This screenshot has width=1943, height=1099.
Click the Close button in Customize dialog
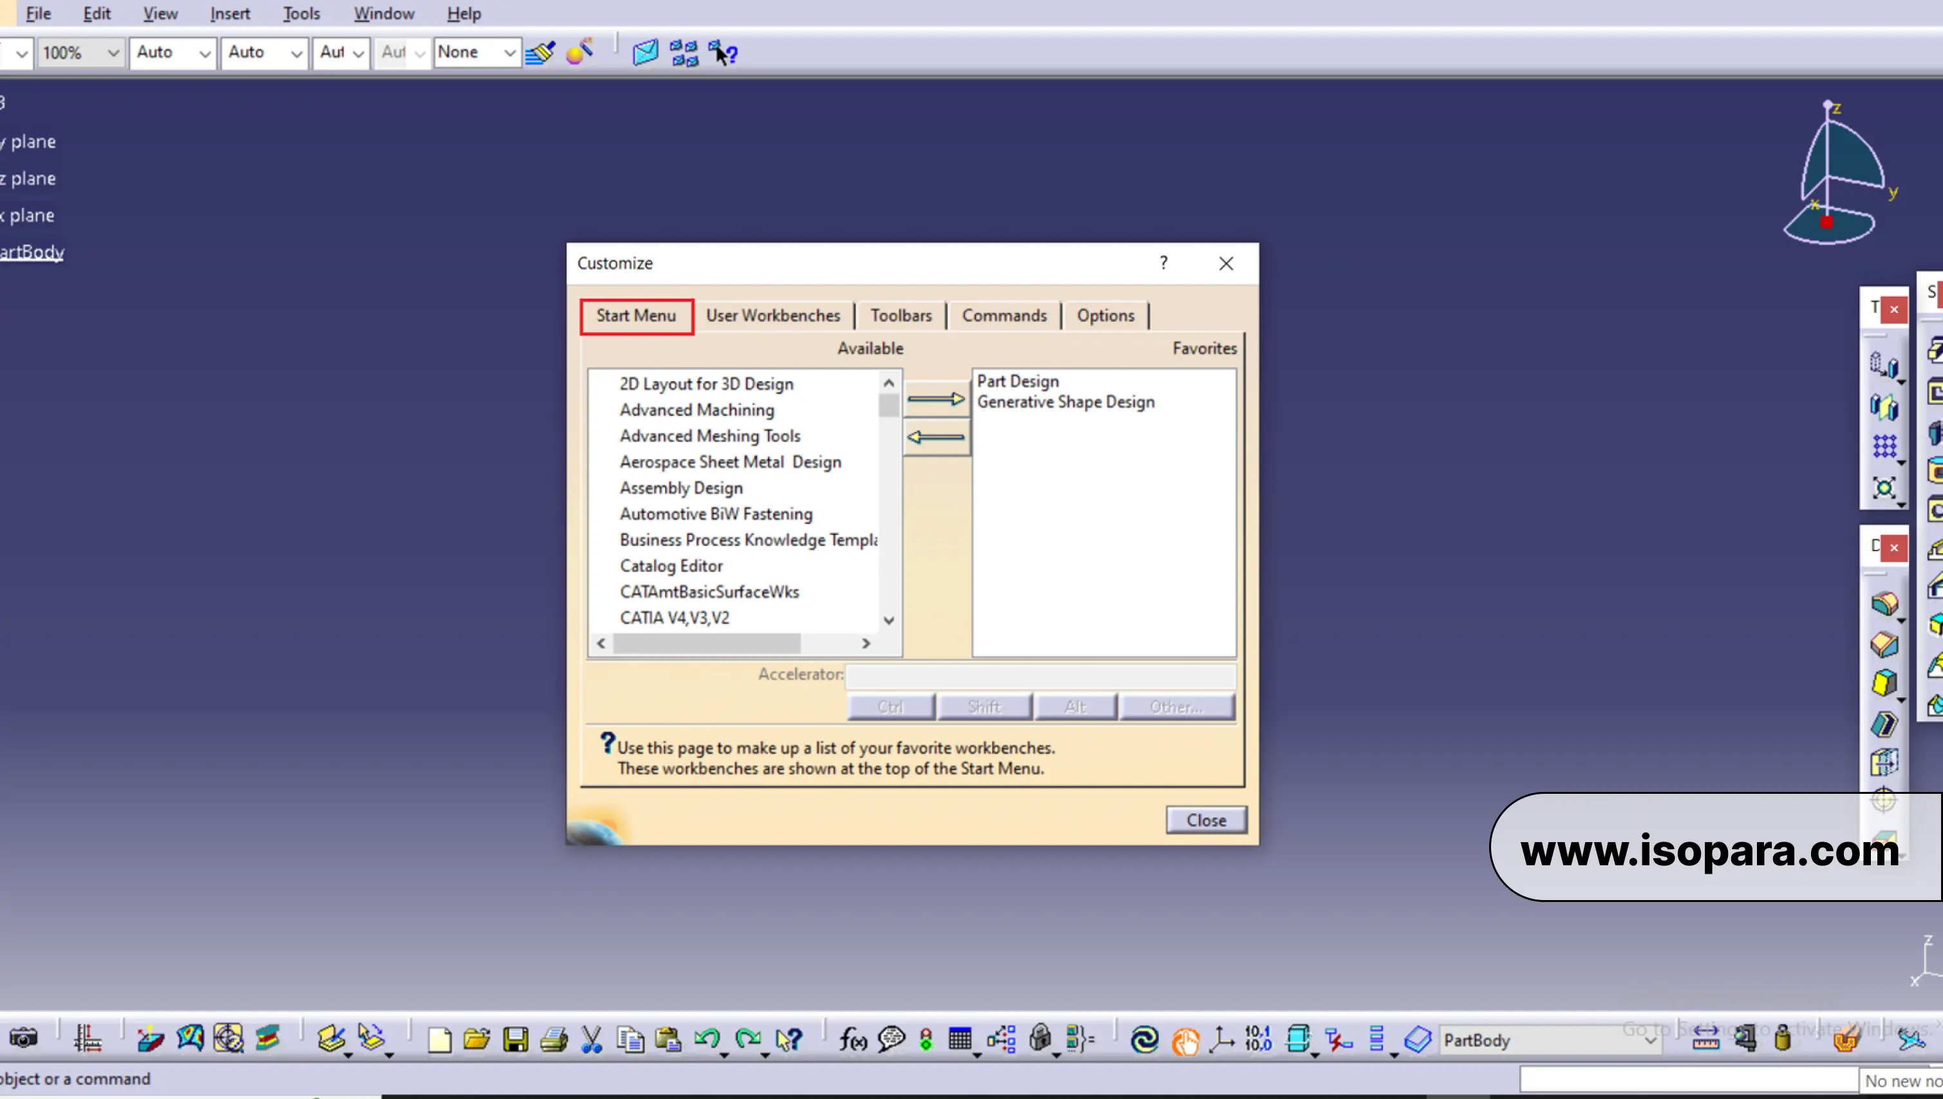(x=1205, y=820)
